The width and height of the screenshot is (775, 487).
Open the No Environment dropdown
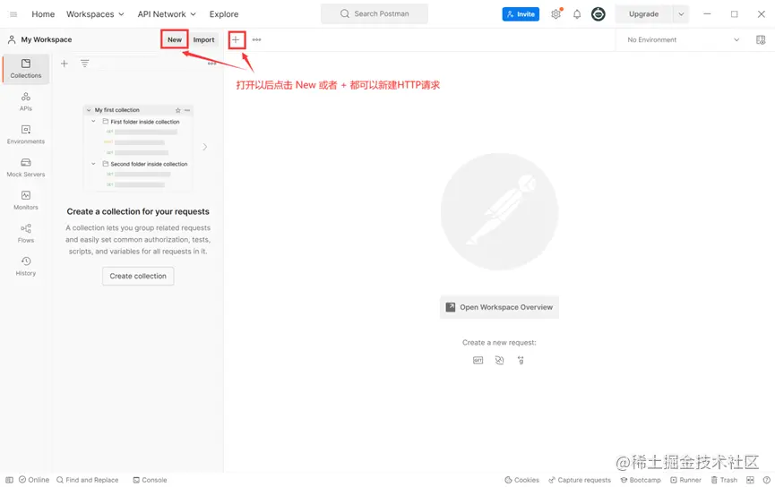click(x=683, y=39)
